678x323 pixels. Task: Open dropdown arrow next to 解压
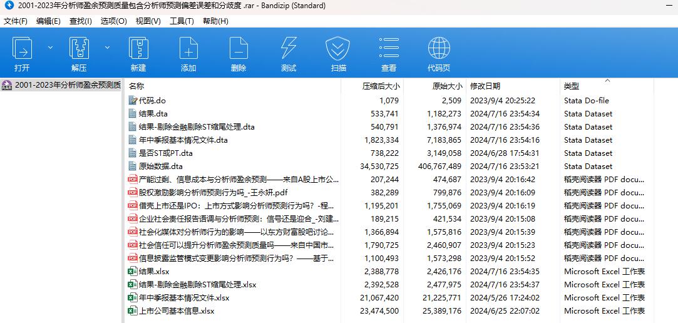pos(107,47)
